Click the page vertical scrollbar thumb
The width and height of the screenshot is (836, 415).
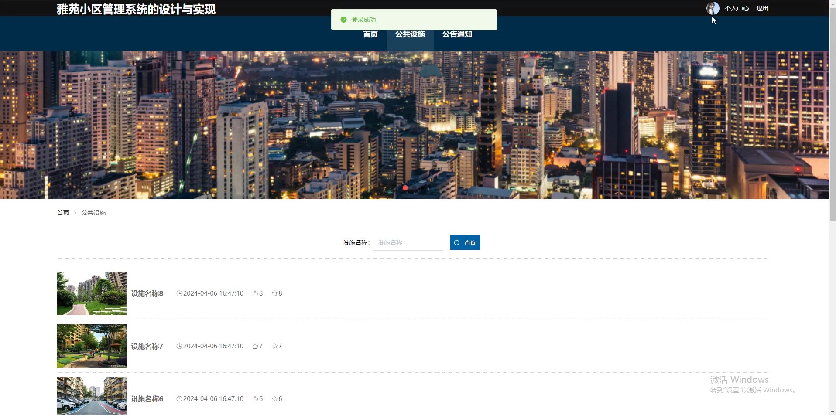(833, 113)
